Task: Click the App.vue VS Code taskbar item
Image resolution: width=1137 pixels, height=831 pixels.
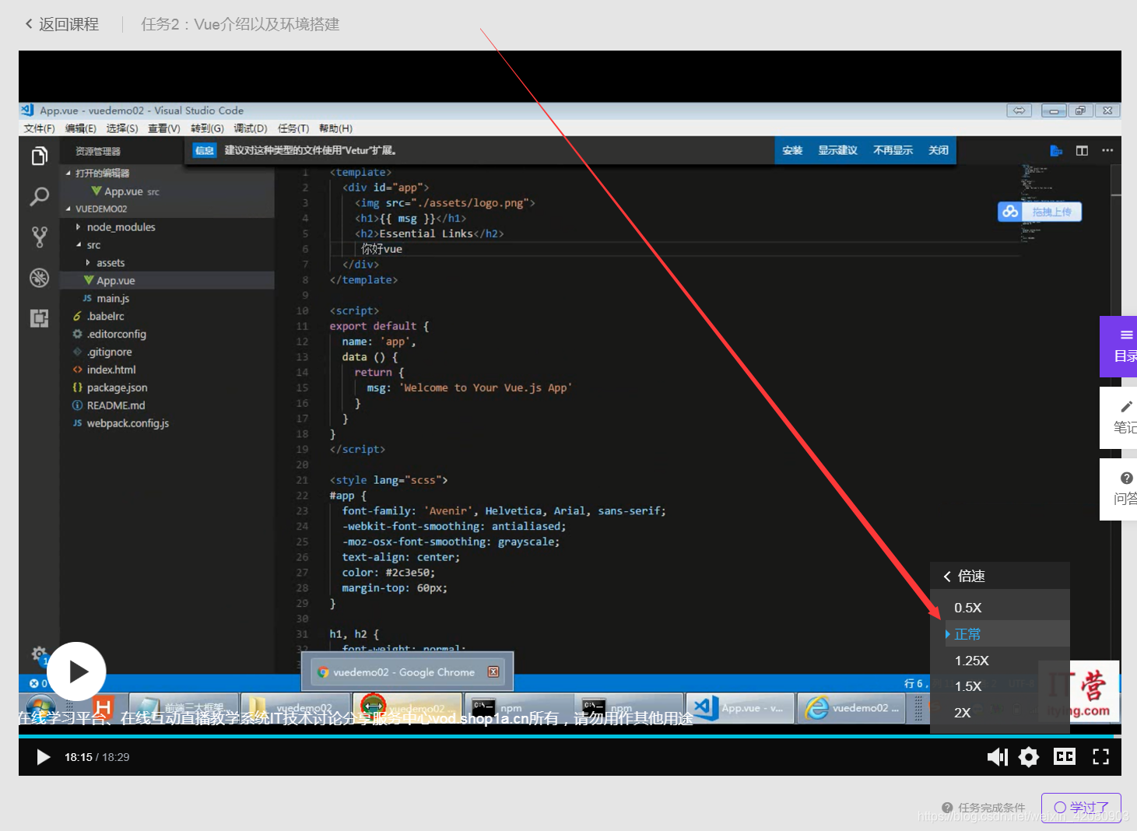Action: tap(740, 708)
